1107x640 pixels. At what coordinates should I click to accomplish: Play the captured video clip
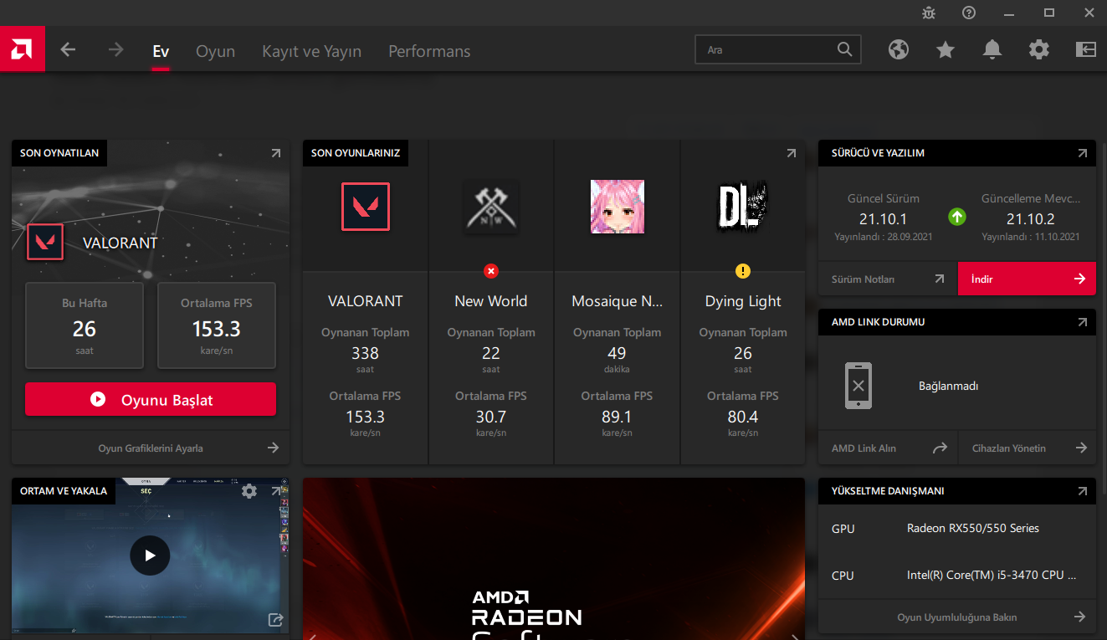[x=150, y=555]
